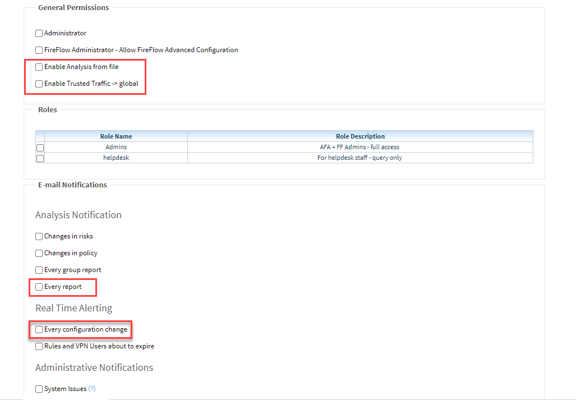Screen dimensions: 576x400
Task: Enable Changes in risks notification
Action: click(39, 236)
